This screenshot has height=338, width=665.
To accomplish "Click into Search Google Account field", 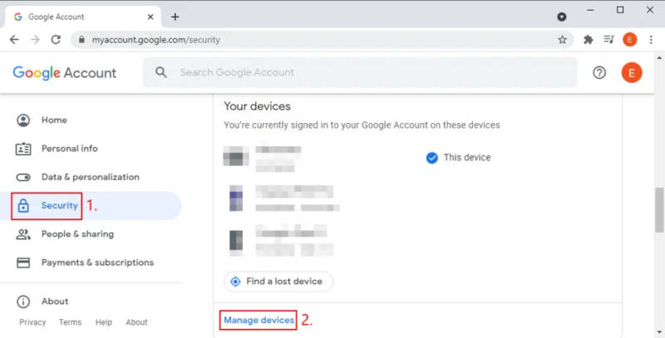I will click(x=360, y=72).
